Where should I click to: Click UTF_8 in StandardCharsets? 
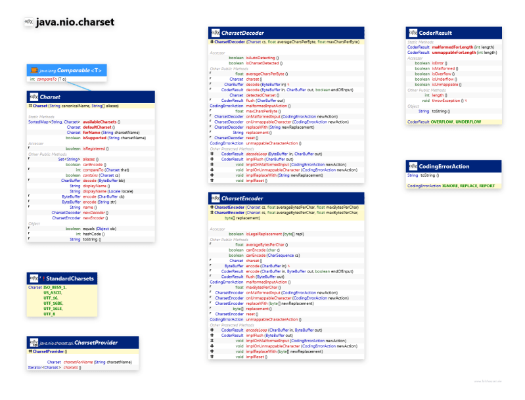49,314
